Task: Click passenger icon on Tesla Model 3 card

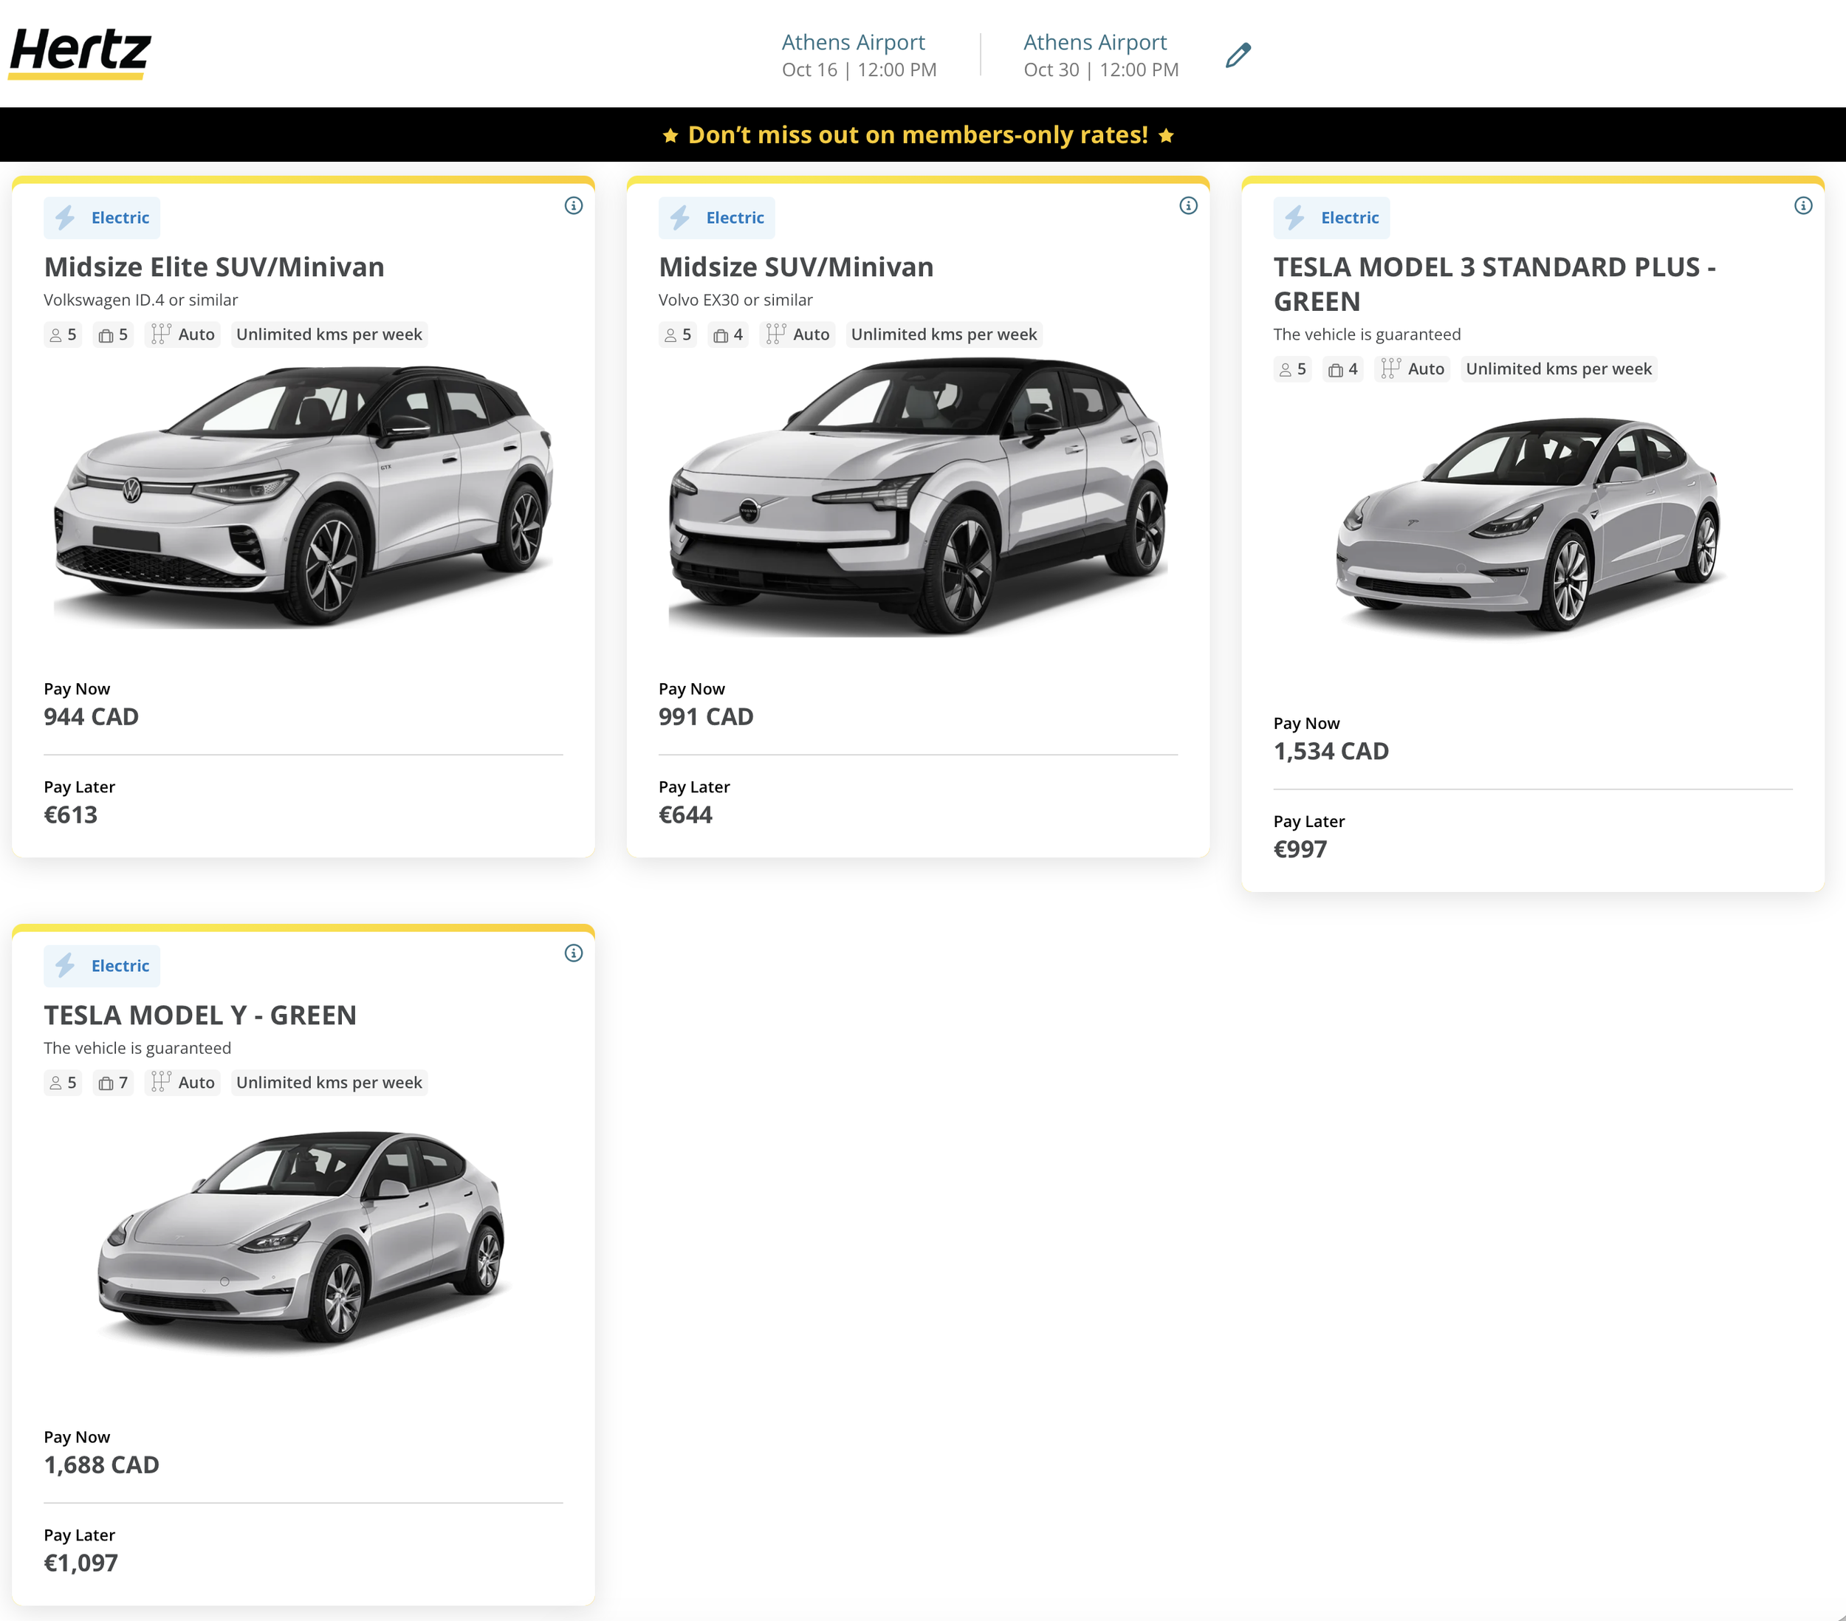Action: [x=1286, y=369]
